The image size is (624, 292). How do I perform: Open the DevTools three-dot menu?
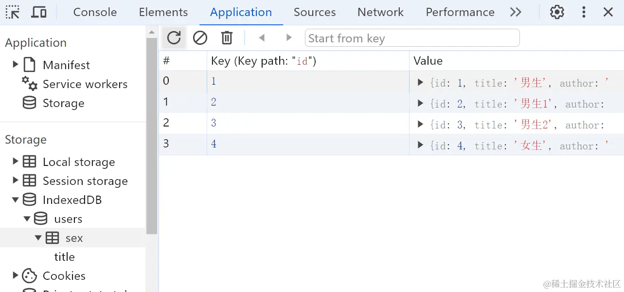584,12
